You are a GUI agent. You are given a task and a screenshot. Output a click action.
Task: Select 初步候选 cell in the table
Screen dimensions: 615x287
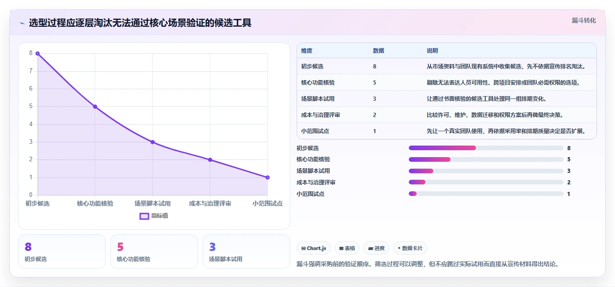click(x=312, y=67)
